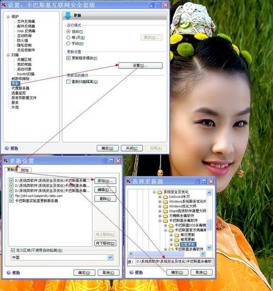The width and height of the screenshot is (273, 291).
Task: Click folder icon of Windows优化大师
Action: click(x=165, y=206)
